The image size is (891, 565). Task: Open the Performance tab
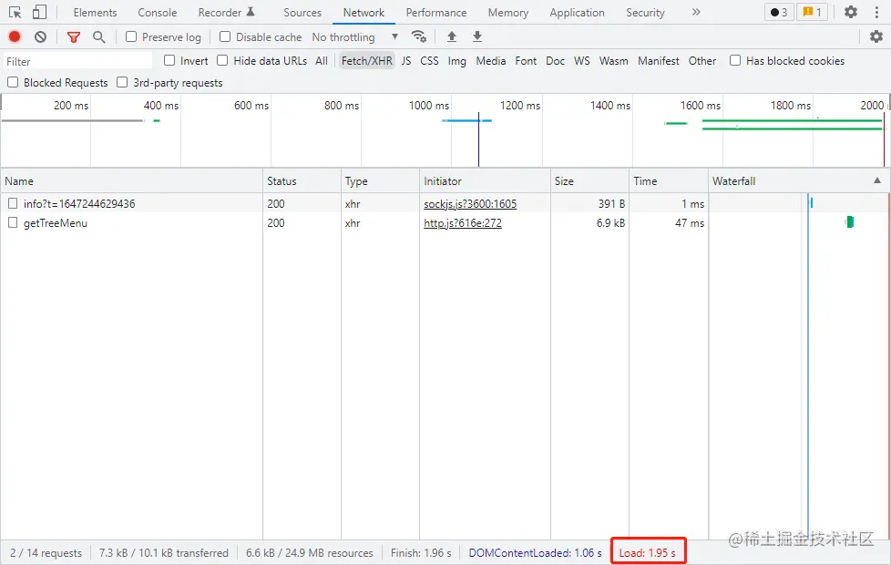[x=436, y=13]
